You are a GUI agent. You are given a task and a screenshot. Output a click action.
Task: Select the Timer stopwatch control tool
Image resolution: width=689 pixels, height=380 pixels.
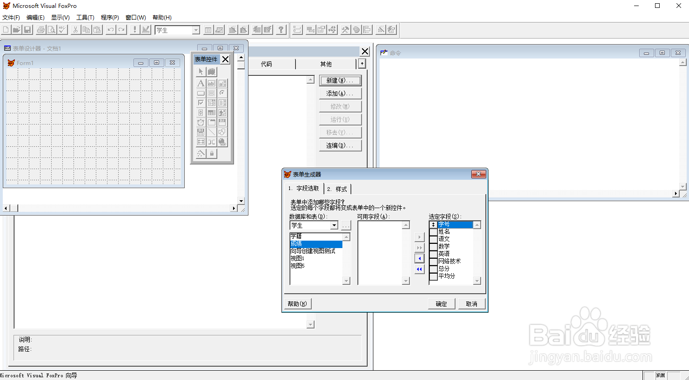coord(201,122)
